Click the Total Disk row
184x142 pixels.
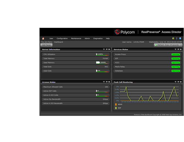[x=76, y=67]
